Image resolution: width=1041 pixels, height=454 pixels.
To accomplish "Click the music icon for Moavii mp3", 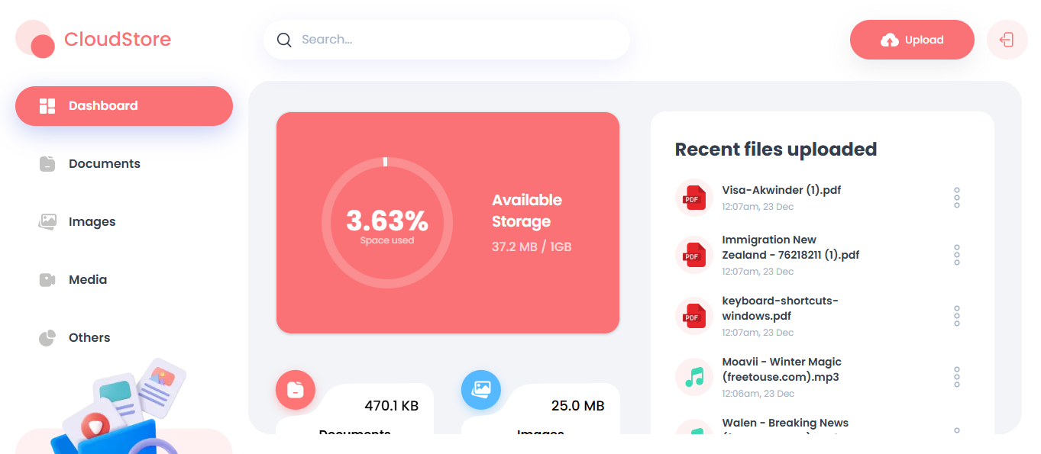I will pos(693,377).
